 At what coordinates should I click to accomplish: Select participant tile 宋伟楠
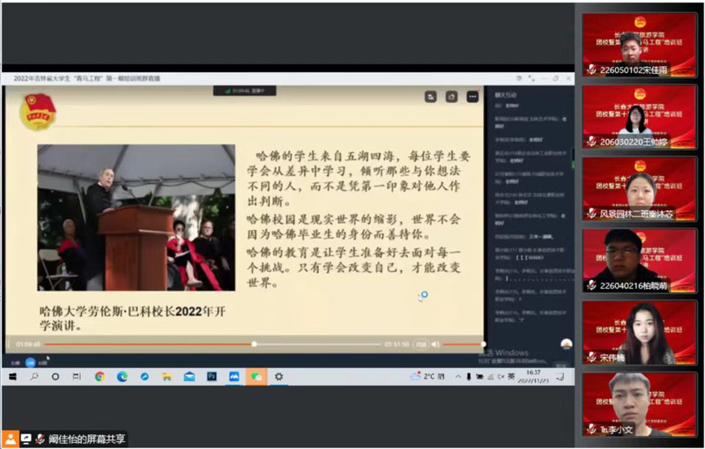(639, 332)
